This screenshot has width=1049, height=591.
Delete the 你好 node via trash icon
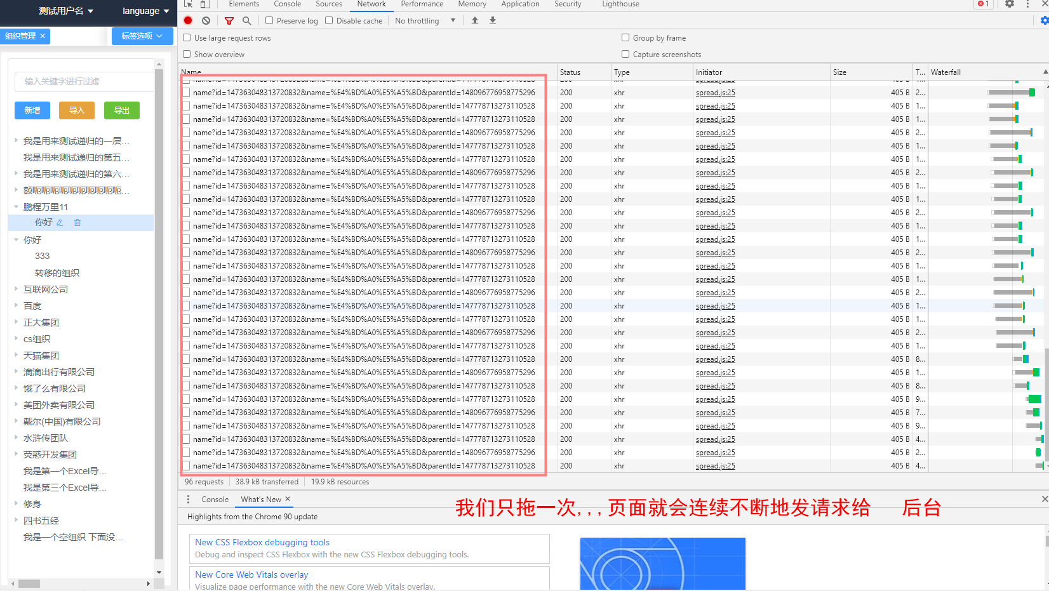77,222
